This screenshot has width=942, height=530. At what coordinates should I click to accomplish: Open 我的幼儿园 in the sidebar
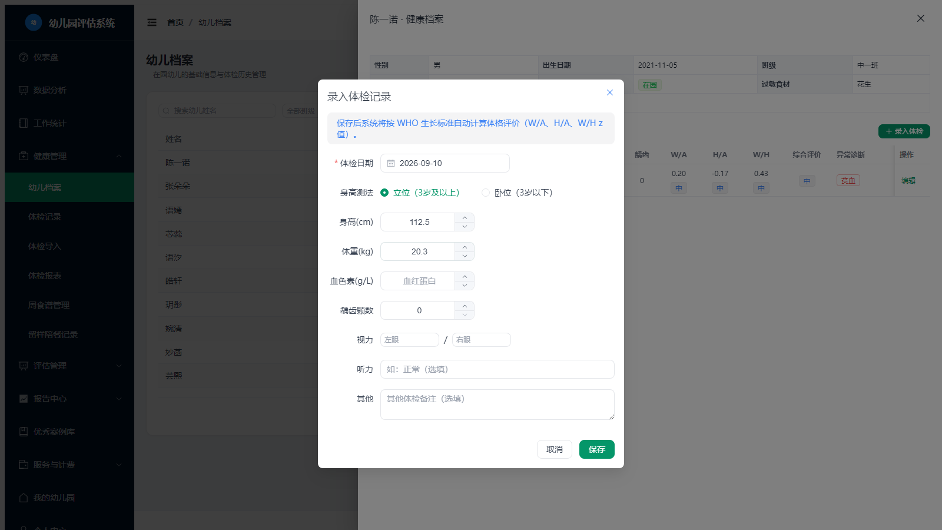pyautogui.click(x=69, y=498)
